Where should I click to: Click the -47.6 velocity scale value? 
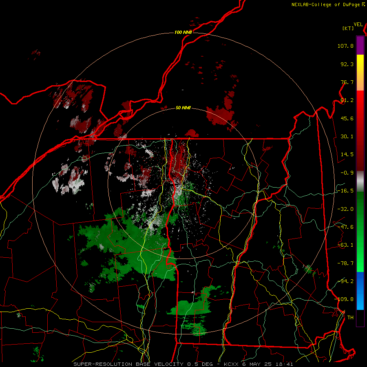coord(345,227)
